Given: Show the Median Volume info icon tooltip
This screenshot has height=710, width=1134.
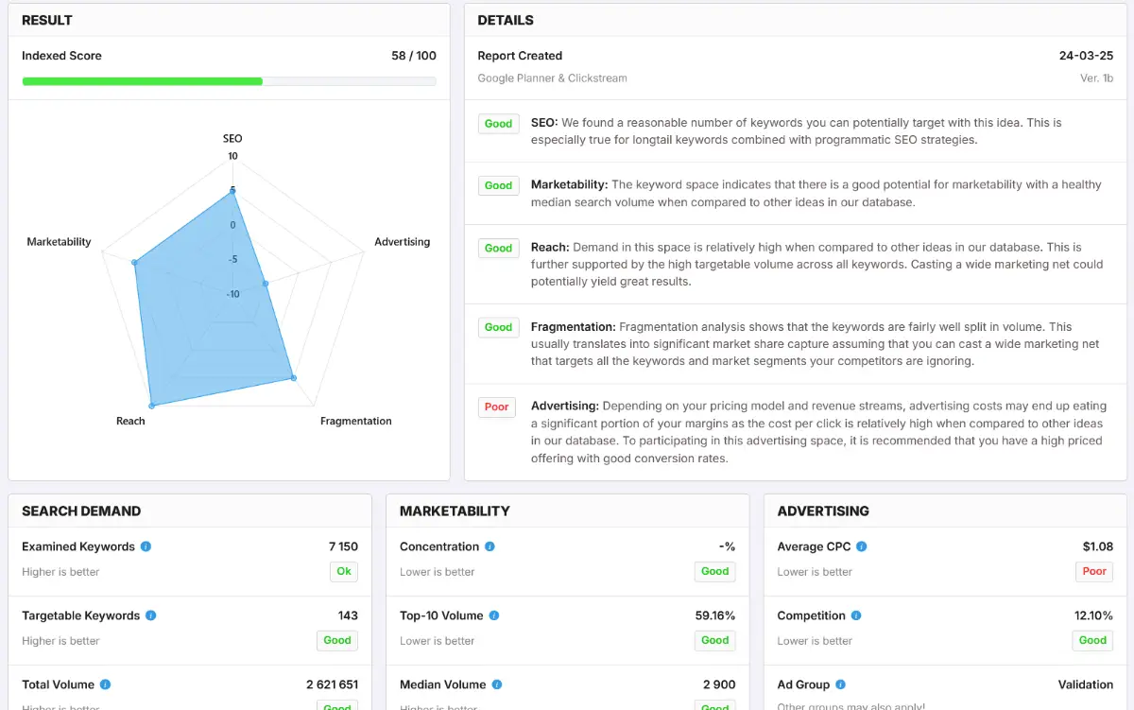Looking at the screenshot, I should tap(496, 684).
